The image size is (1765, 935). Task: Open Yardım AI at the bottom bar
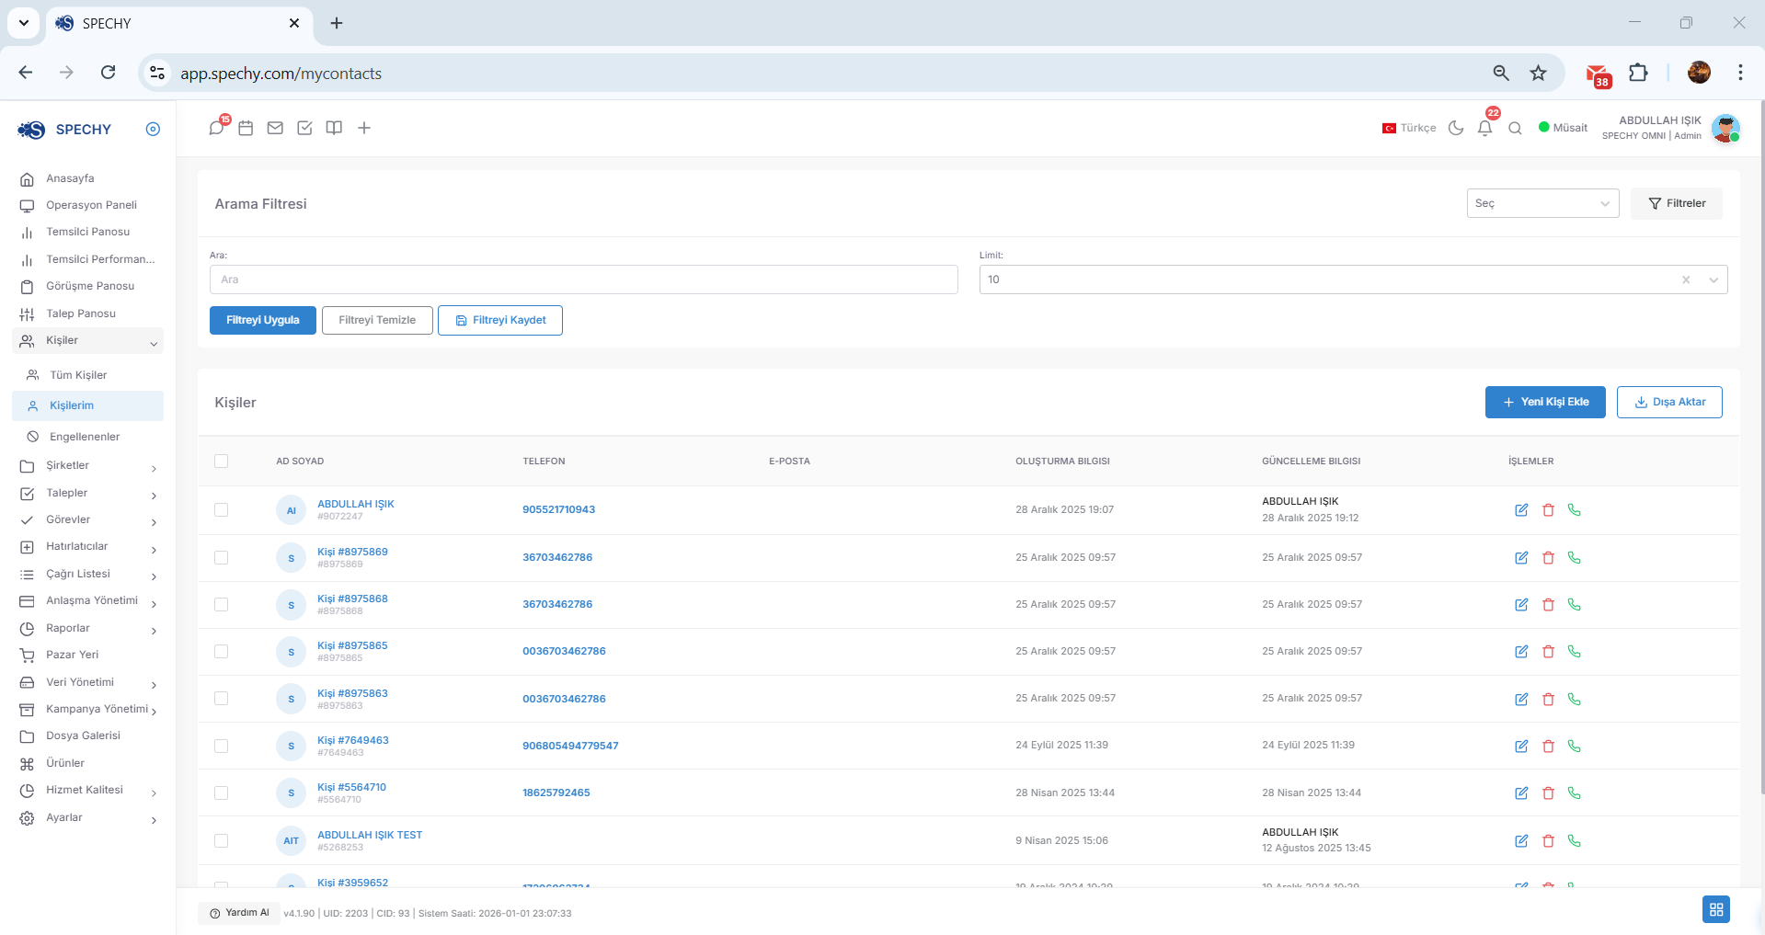[239, 913]
